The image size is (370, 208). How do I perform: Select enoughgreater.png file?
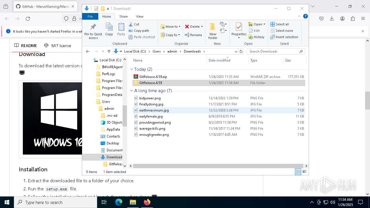pyautogui.click(x=219, y=135)
